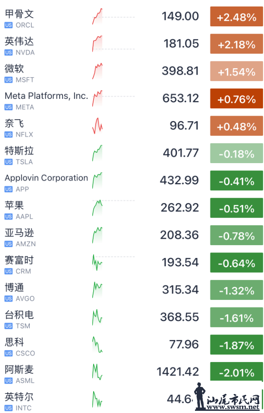Open Meta Platforms, Inc. stock page

click(x=46, y=96)
